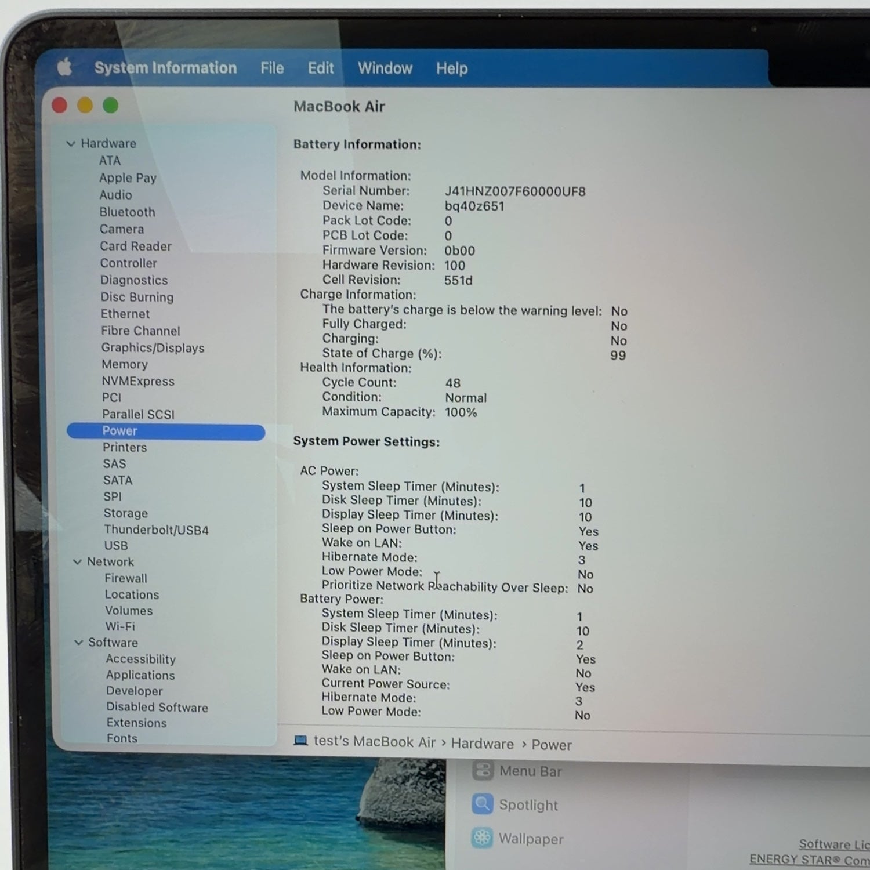Click the green zoom window button

coord(110,106)
